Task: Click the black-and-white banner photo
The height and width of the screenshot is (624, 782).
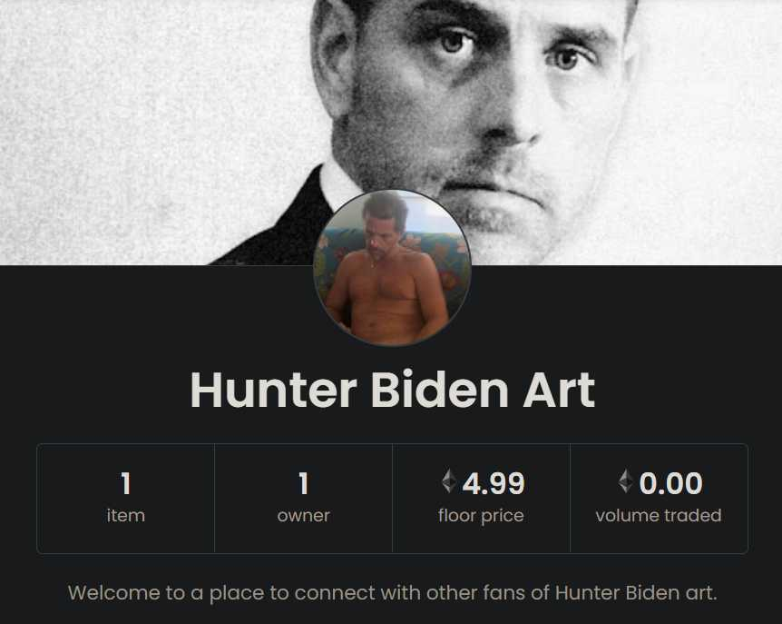Action: (391, 133)
